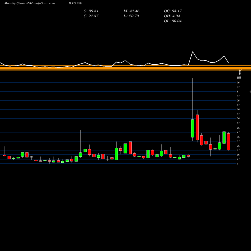This screenshot has height=251, width=251.
Task: Click the price axis label 96
Action: pos(238,83)
